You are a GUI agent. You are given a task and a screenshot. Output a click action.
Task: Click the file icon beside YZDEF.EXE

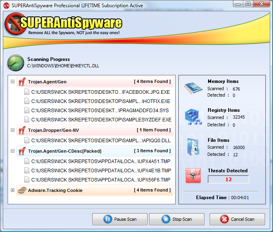[x=27, y=119]
